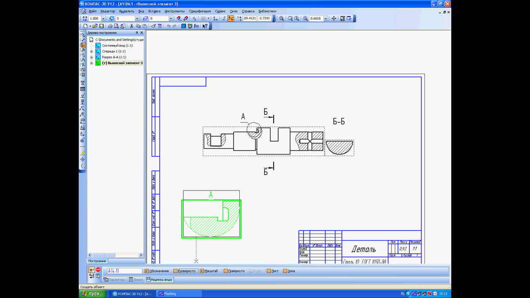Open the f(x) variables icon
This screenshot has width=530, height=298.
tap(196, 26)
